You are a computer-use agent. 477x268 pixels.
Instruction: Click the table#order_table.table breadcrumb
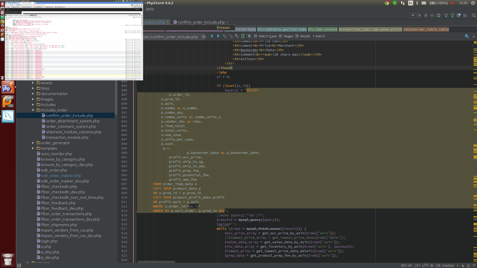(426, 29)
